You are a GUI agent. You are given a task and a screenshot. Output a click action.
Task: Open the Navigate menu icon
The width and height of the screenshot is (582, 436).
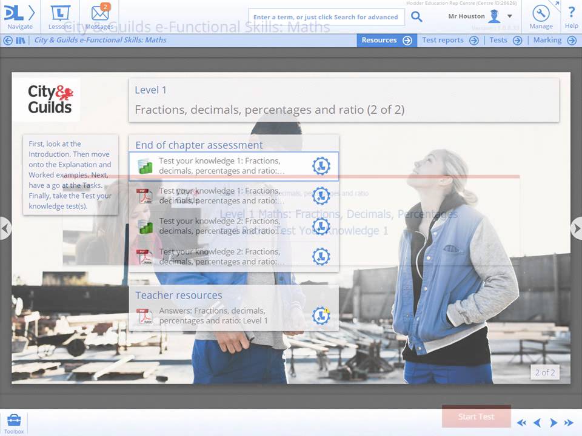(x=19, y=17)
